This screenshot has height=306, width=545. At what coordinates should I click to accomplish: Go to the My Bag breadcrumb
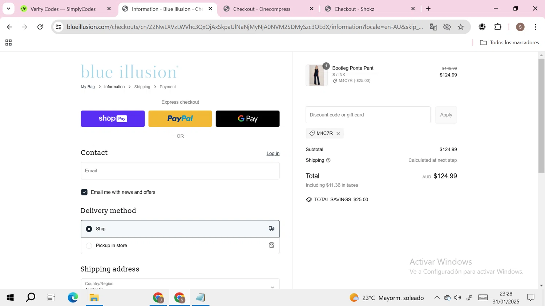[x=88, y=87]
